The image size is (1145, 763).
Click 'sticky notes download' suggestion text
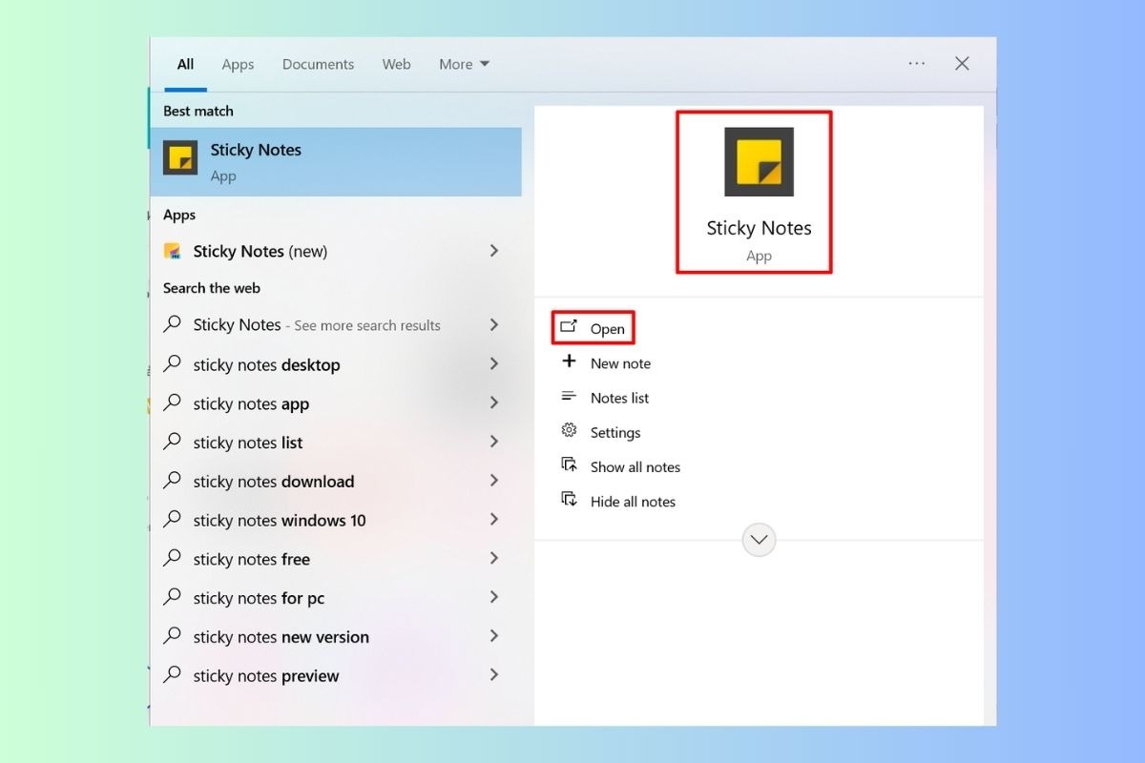[273, 482]
